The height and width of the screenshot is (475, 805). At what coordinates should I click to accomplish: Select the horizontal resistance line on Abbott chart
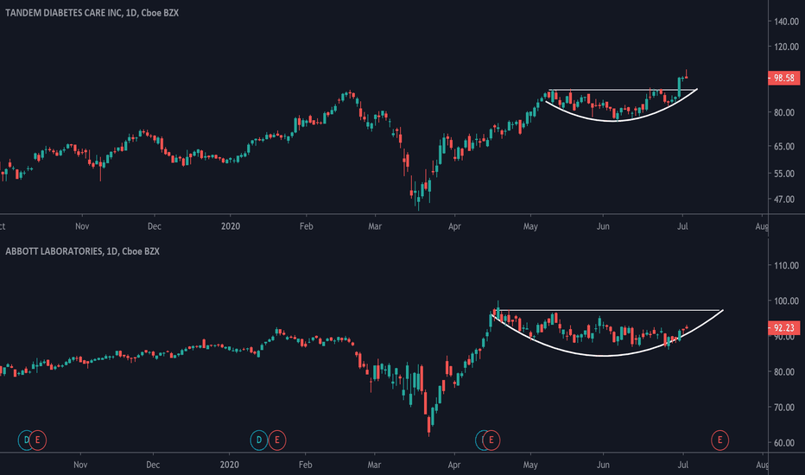tap(608, 310)
